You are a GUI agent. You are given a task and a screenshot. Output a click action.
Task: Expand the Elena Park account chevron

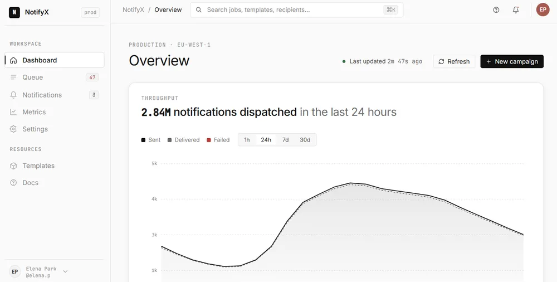[x=65, y=271]
